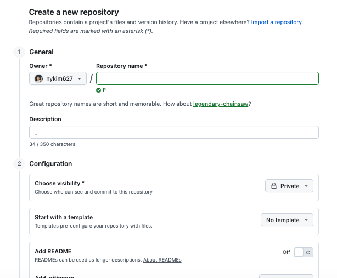Click the '34 / 350 characters' counter text

[x=52, y=144]
